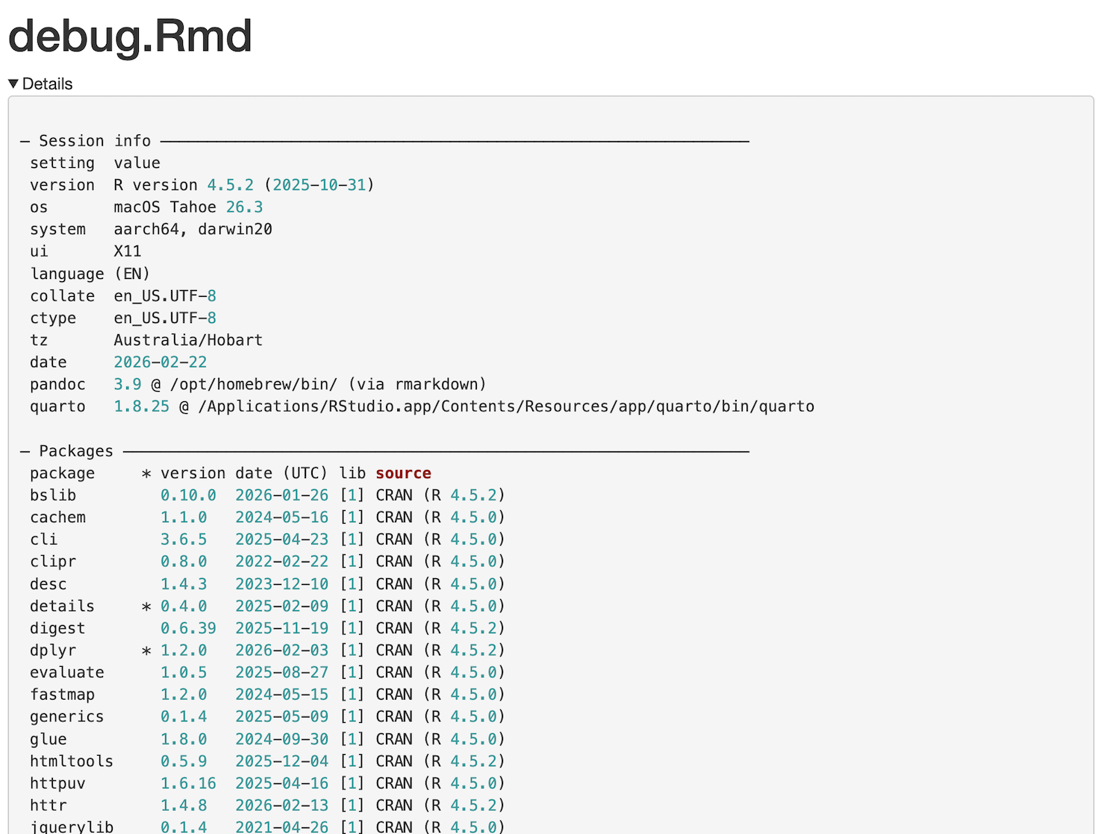Click the CRAN source for cli
Screen dimensions: 1107x834
coord(395,539)
